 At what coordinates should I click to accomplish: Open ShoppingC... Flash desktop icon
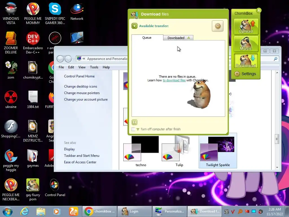(11, 129)
